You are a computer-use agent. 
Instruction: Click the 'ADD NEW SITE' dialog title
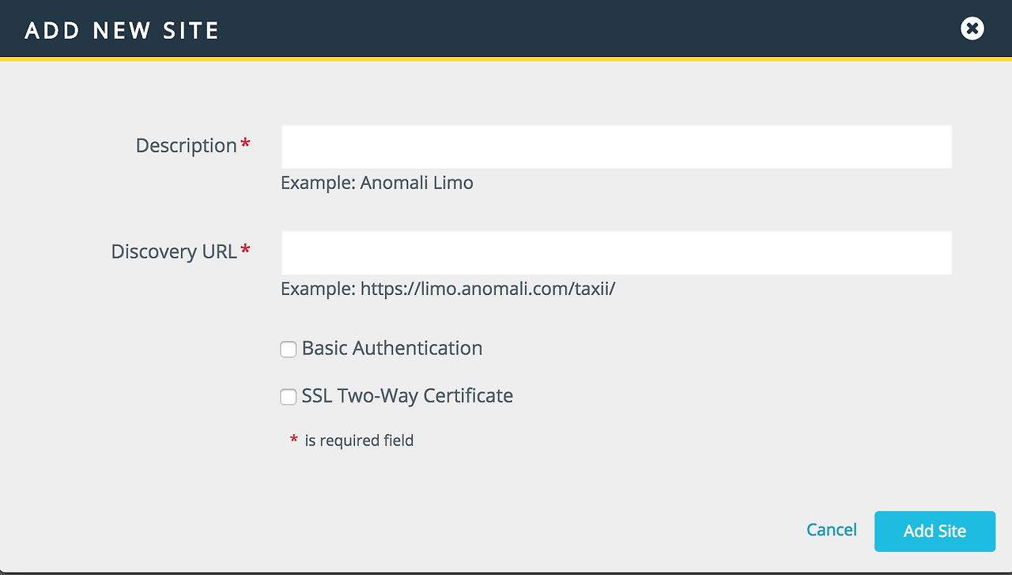122,31
